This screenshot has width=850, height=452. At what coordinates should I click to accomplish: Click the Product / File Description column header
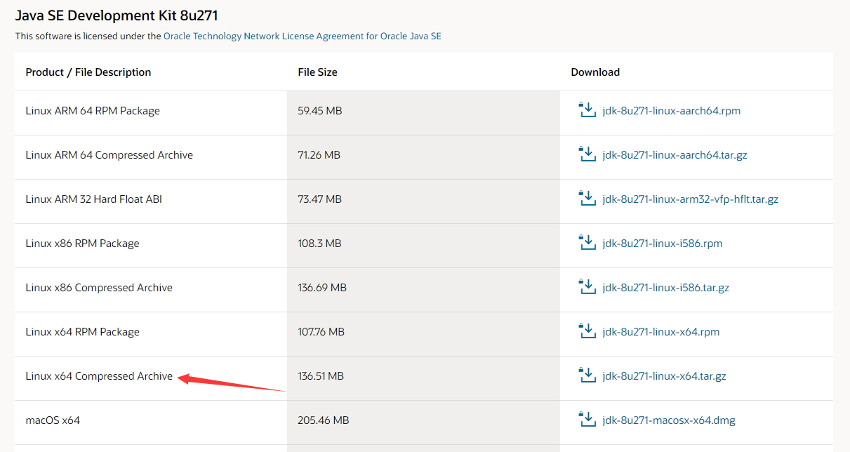pyautogui.click(x=88, y=72)
